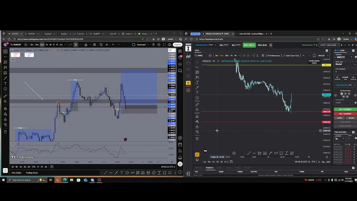The image size is (357, 201).
Task: Switch TradingView chart to 15m interval
Action: click(x=37, y=45)
